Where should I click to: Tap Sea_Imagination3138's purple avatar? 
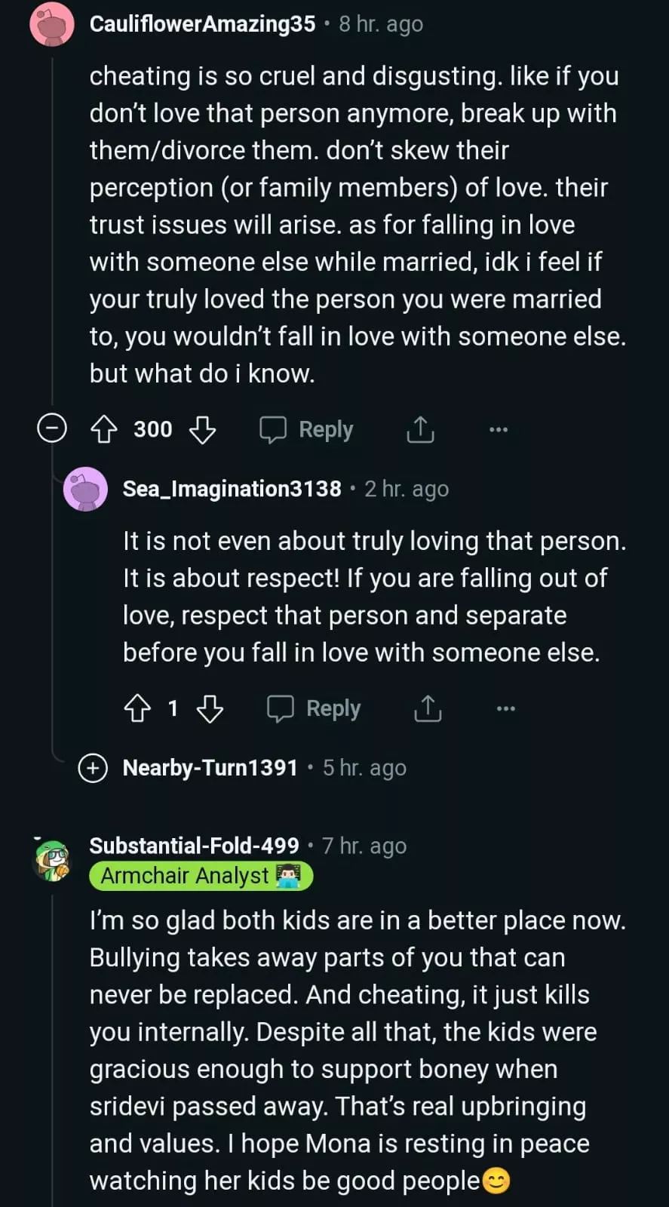click(x=85, y=490)
